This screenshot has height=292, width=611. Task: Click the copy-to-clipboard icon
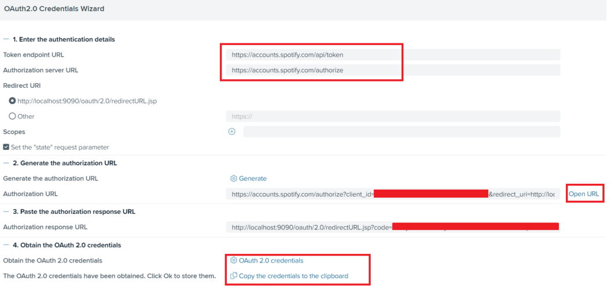coord(233,276)
